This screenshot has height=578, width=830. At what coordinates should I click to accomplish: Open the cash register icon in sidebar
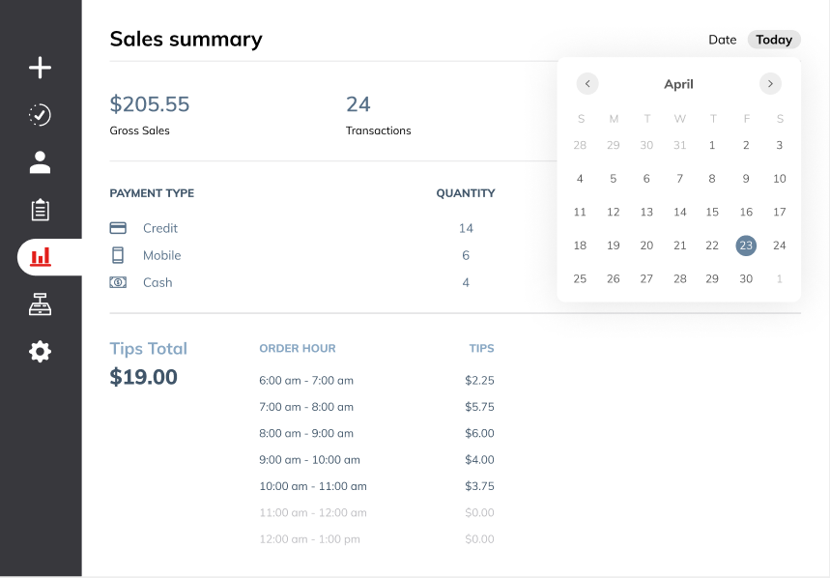coord(41,304)
